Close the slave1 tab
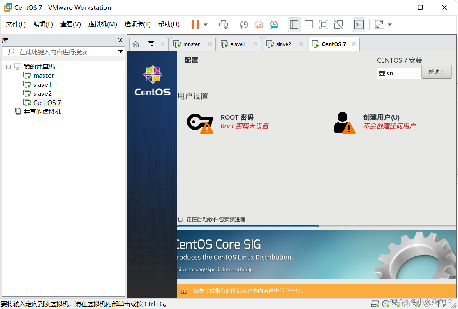This screenshot has height=309, width=458. [255, 44]
